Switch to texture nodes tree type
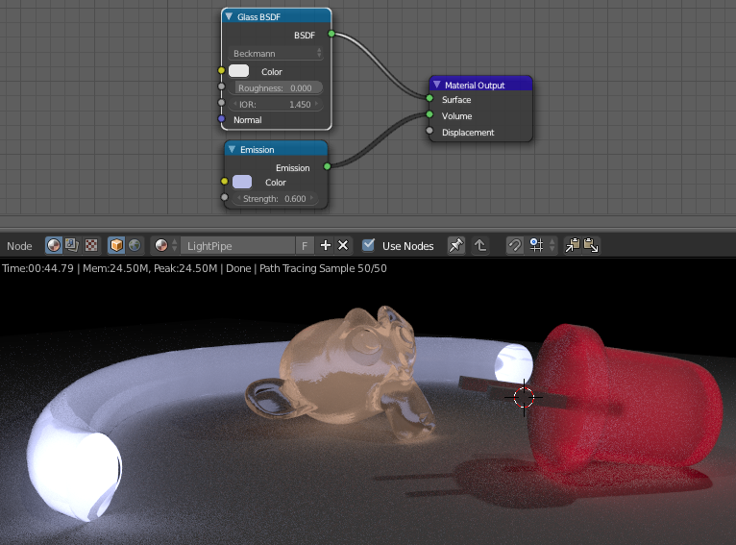Image resolution: width=736 pixels, height=545 pixels. 91,245
